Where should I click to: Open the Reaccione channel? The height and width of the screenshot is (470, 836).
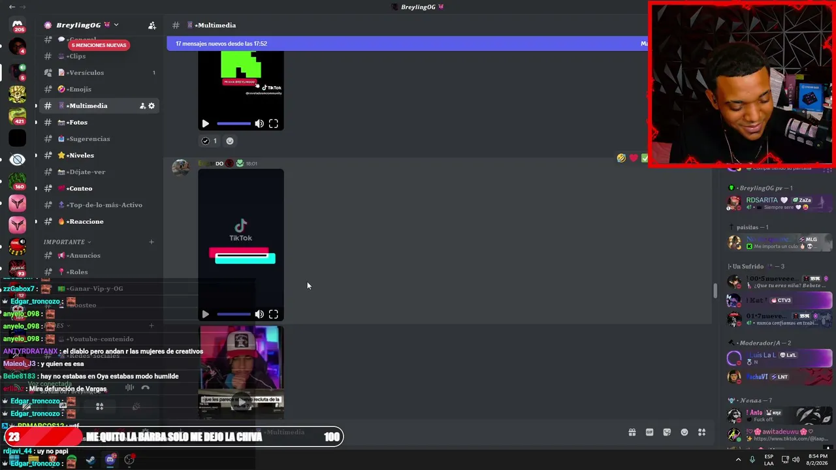(x=99, y=221)
